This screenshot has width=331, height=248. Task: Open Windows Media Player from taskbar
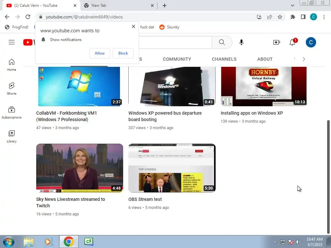[x=48, y=242]
